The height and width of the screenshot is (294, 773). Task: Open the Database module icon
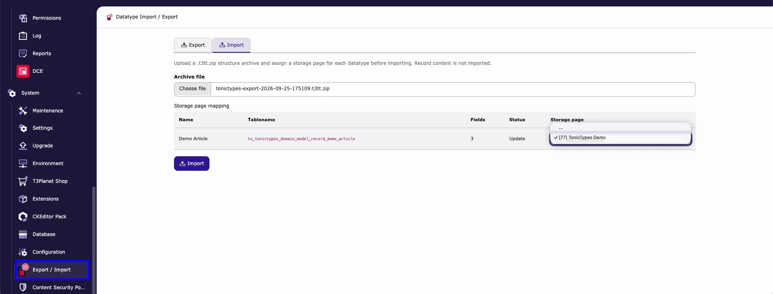point(23,234)
